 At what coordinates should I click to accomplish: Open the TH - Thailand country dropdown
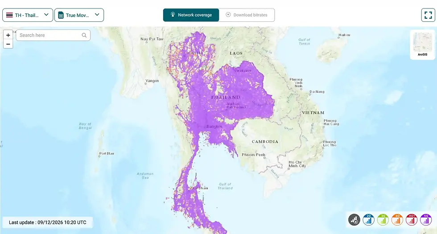28,15
